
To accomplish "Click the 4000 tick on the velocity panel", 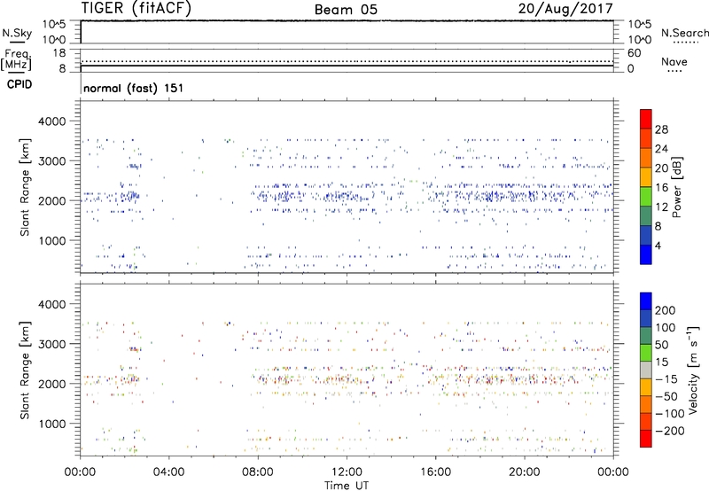I will [51, 304].
